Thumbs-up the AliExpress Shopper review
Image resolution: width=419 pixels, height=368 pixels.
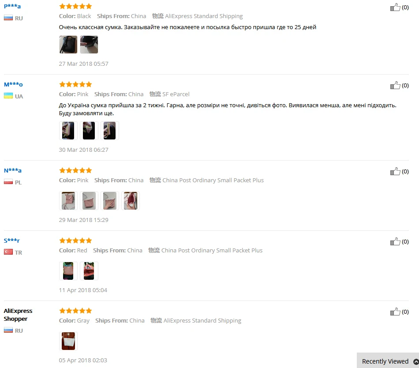click(395, 312)
